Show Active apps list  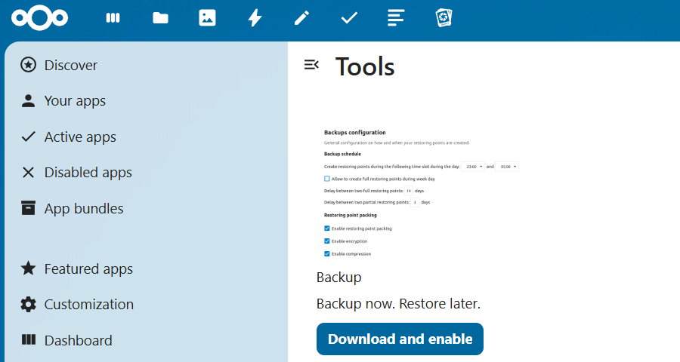click(80, 137)
